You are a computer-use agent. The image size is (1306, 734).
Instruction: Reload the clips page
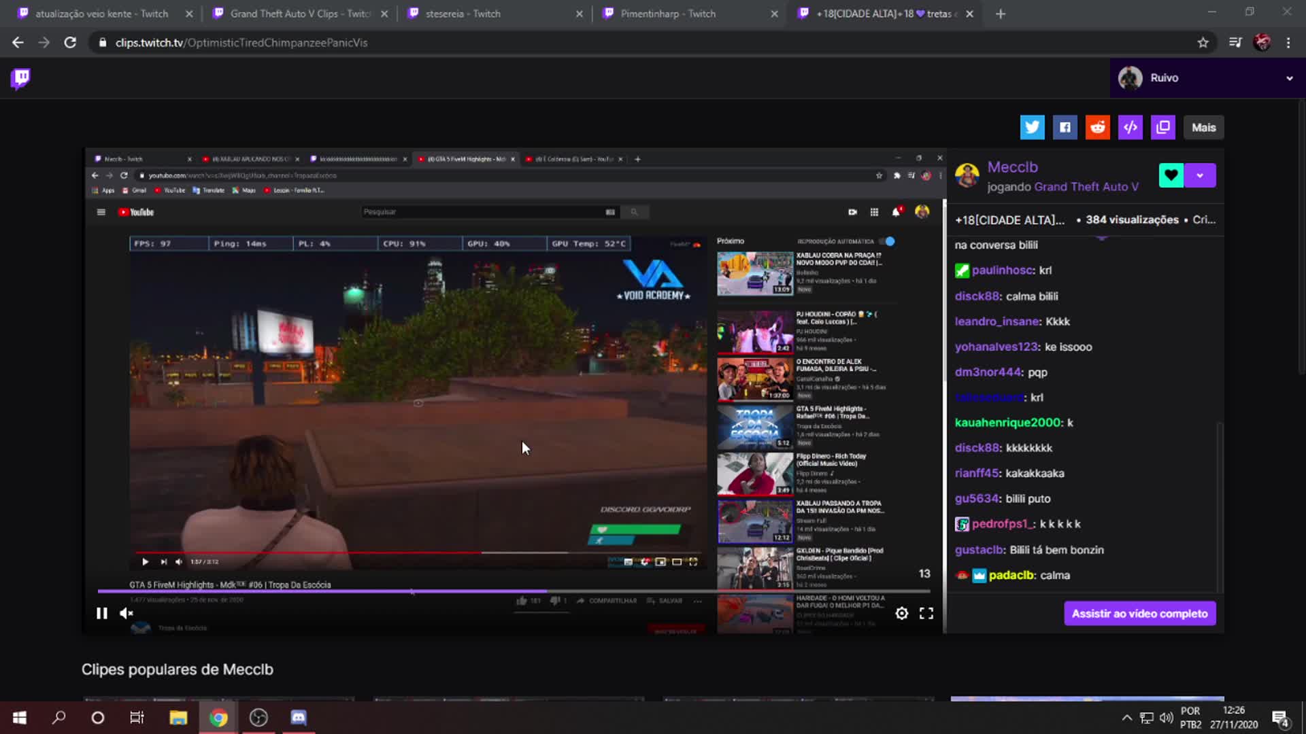tap(70, 42)
